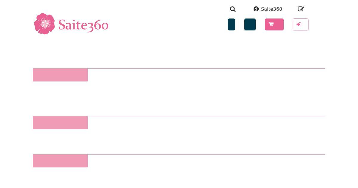Select the middle pink section heading block

pyautogui.click(x=60, y=123)
